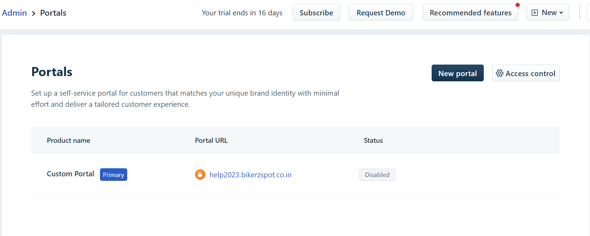Open help2023.bikerzspot.co.in portal link

(250, 175)
